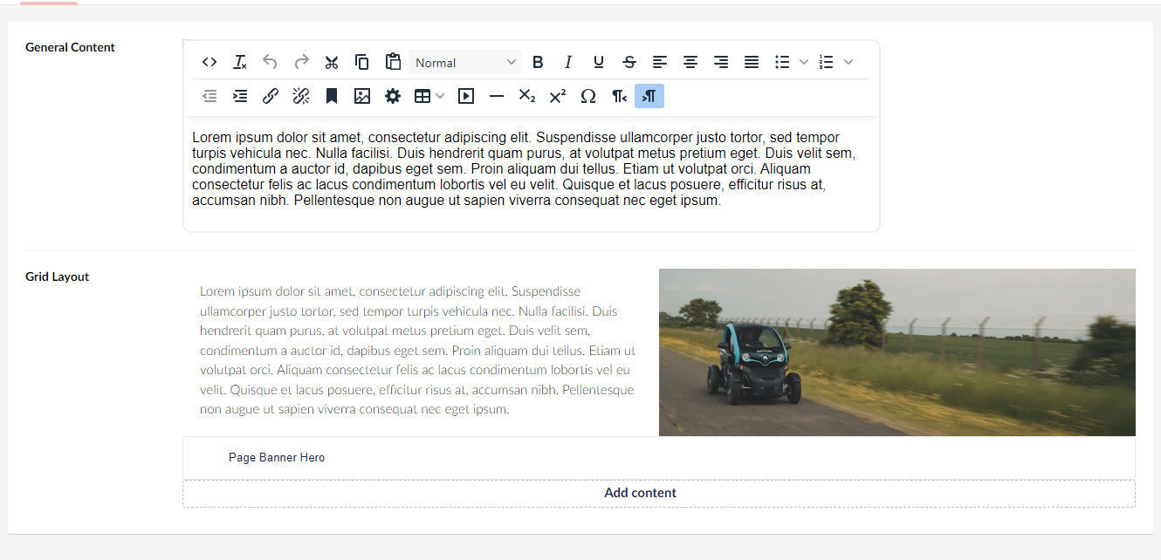Open the source code view

tap(210, 62)
